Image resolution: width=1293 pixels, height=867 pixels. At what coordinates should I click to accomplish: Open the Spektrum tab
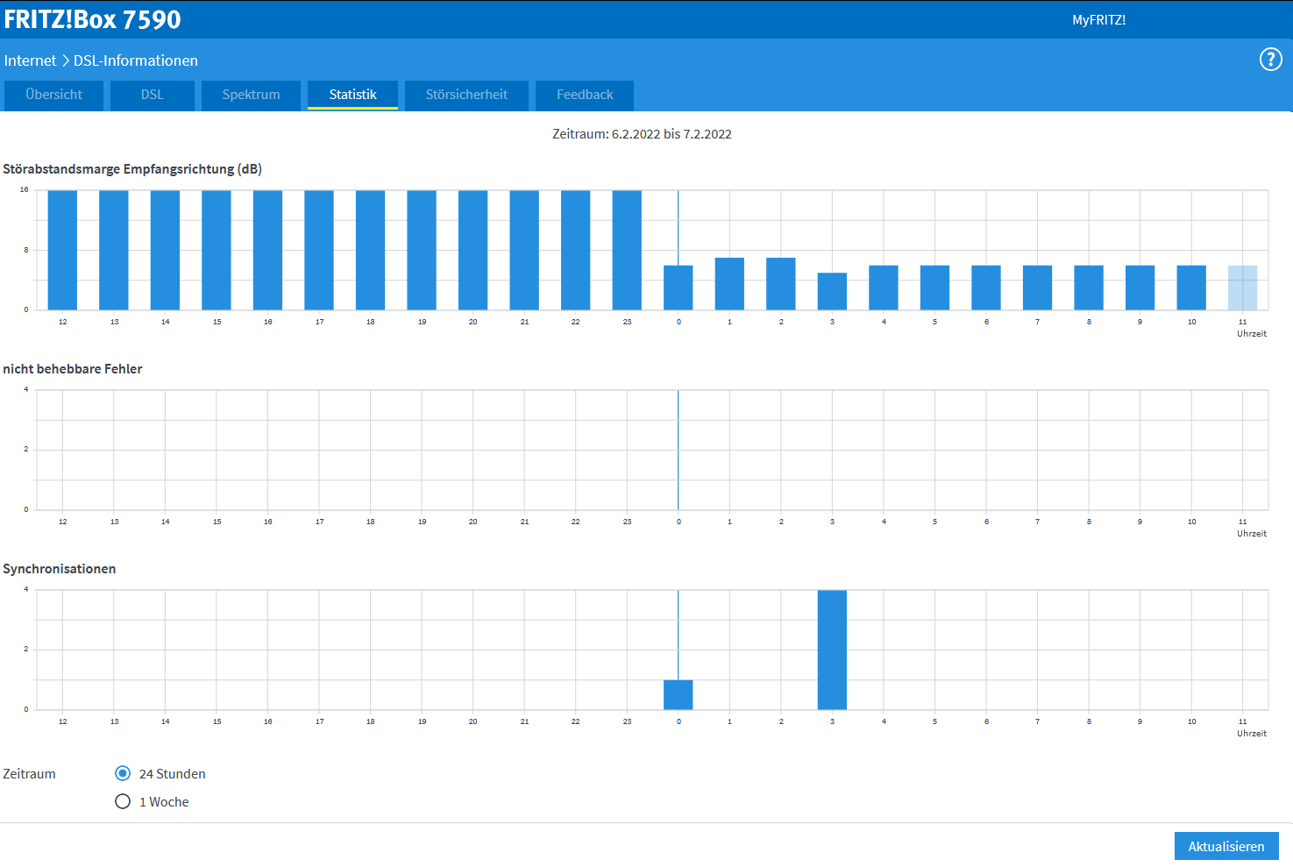click(x=252, y=95)
